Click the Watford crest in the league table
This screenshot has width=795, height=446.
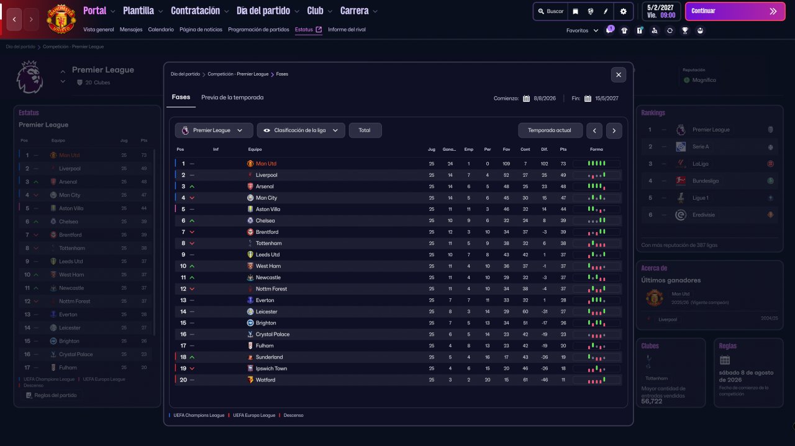250,380
